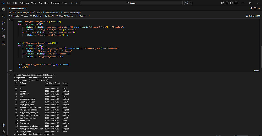The height and width of the screenshot is (136, 262).
Task: Open the Terminal menu
Action: point(55,3)
